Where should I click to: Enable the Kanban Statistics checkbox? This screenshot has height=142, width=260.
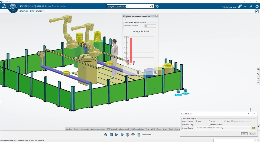210,125
